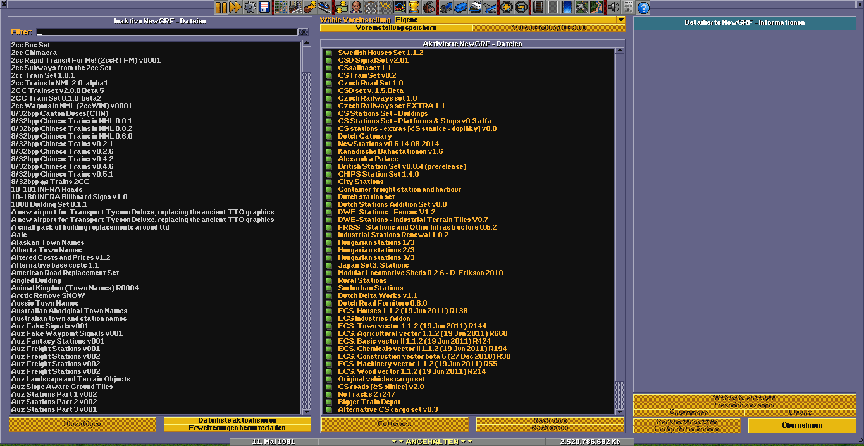Click the Entfernen button
This screenshot has height=446, width=864.
pyautogui.click(x=395, y=424)
